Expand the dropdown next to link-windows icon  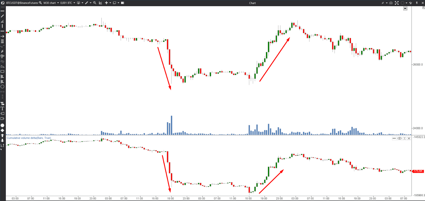(387, 3)
